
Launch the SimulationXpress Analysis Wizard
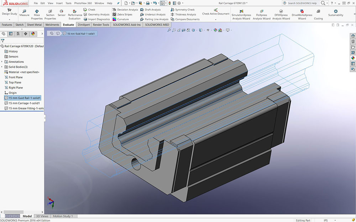click(241, 11)
